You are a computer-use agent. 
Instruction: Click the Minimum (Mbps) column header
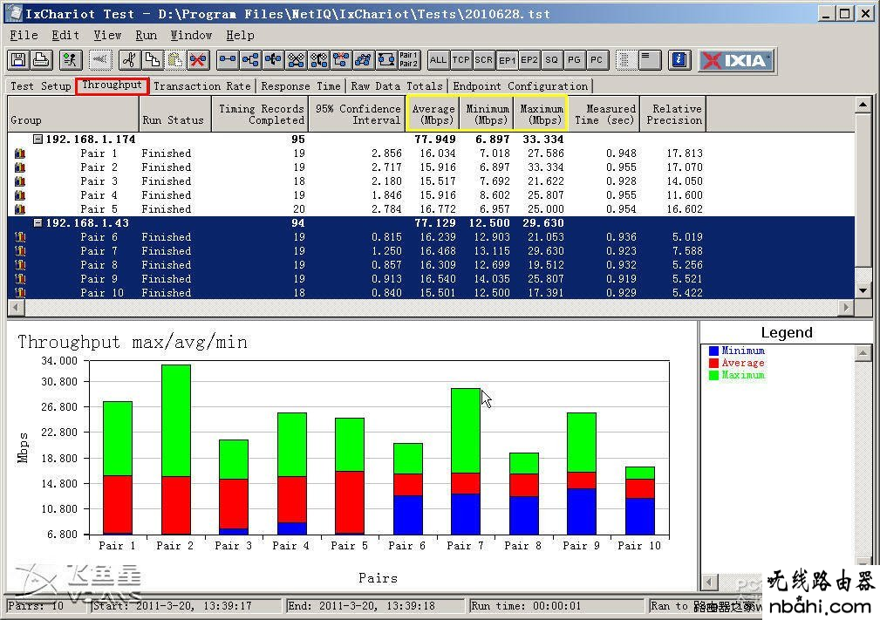click(x=488, y=114)
